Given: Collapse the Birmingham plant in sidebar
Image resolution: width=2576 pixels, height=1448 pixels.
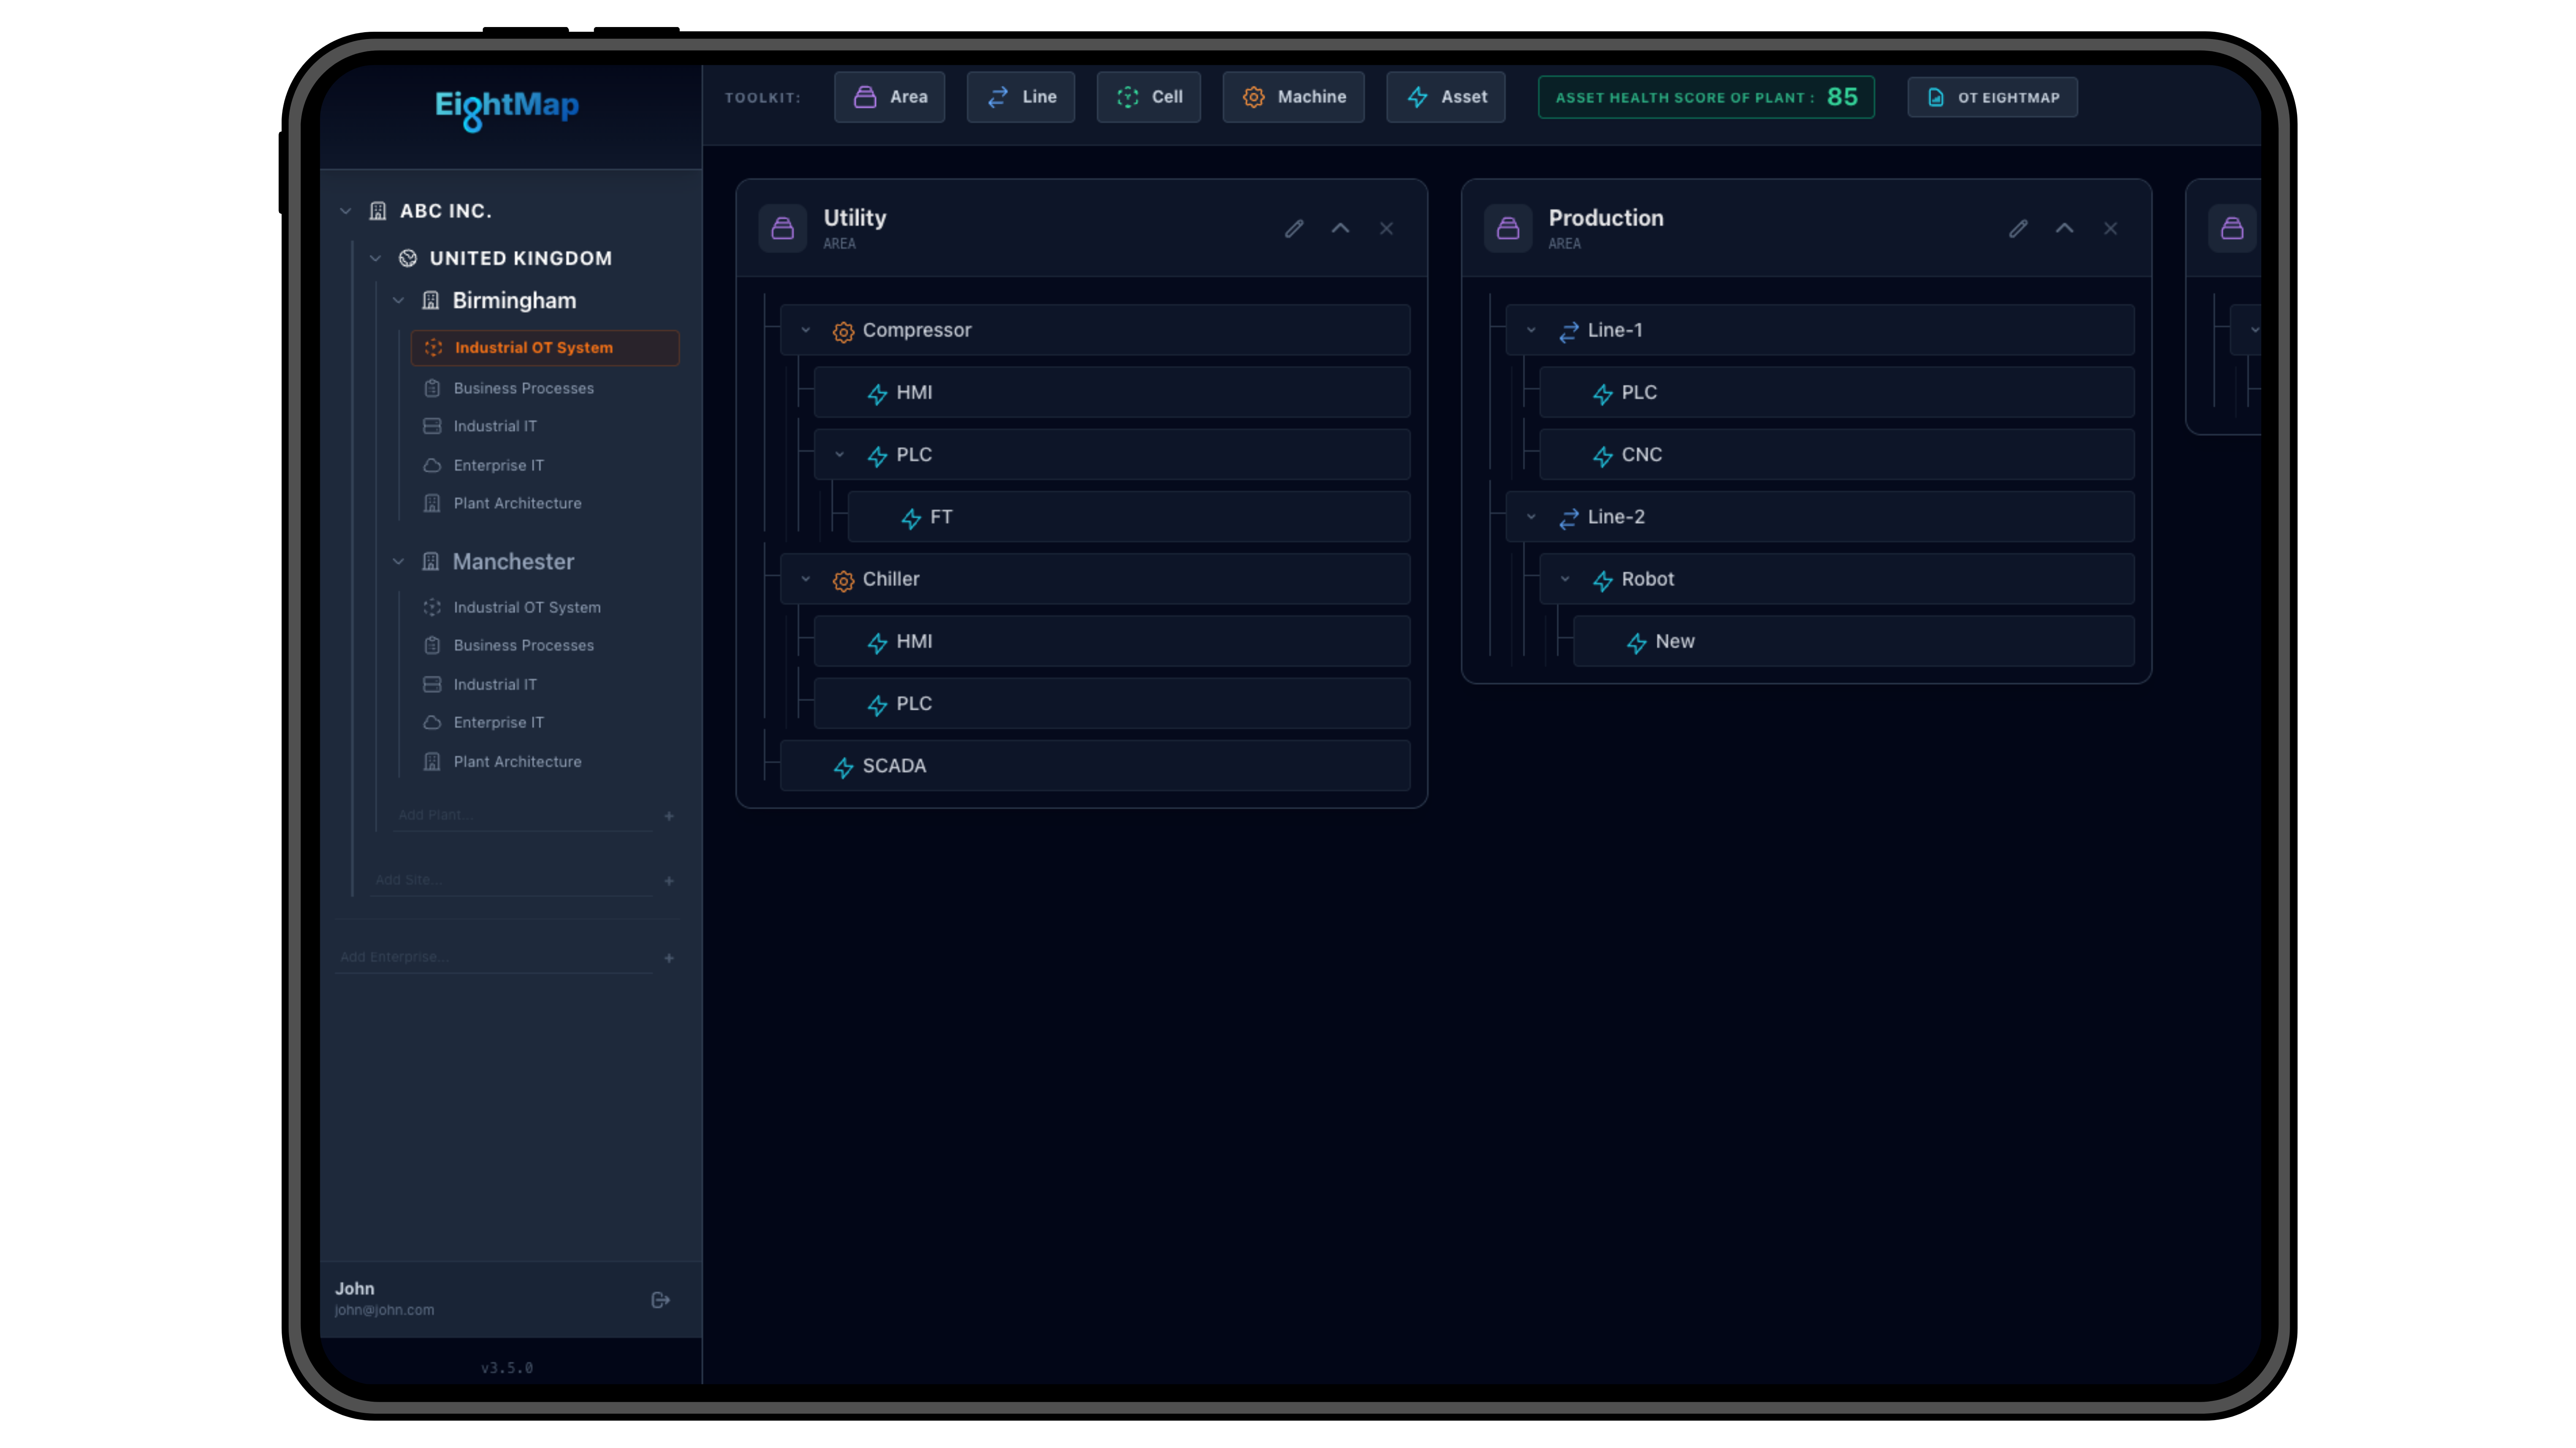Looking at the screenshot, I should tap(398, 301).
